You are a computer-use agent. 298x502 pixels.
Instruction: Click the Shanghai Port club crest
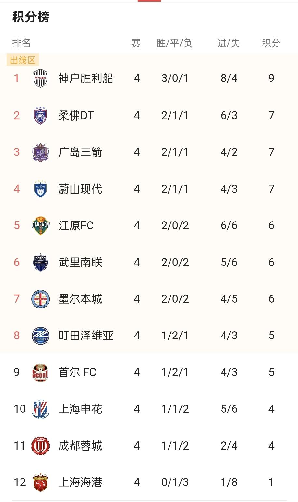40,482
